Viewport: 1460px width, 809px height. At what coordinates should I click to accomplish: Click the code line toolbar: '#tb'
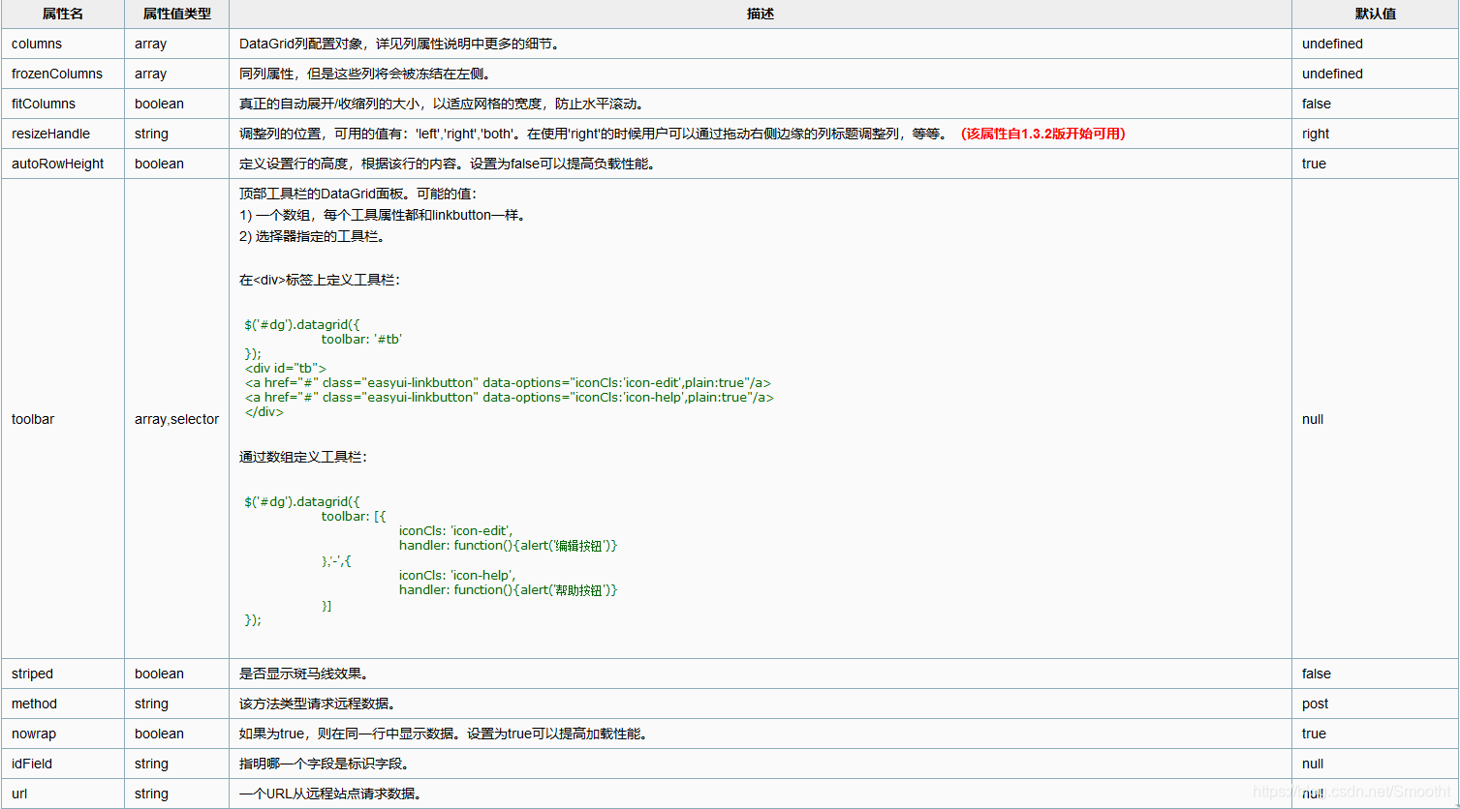pyautogui.click(x=361, y=340)
